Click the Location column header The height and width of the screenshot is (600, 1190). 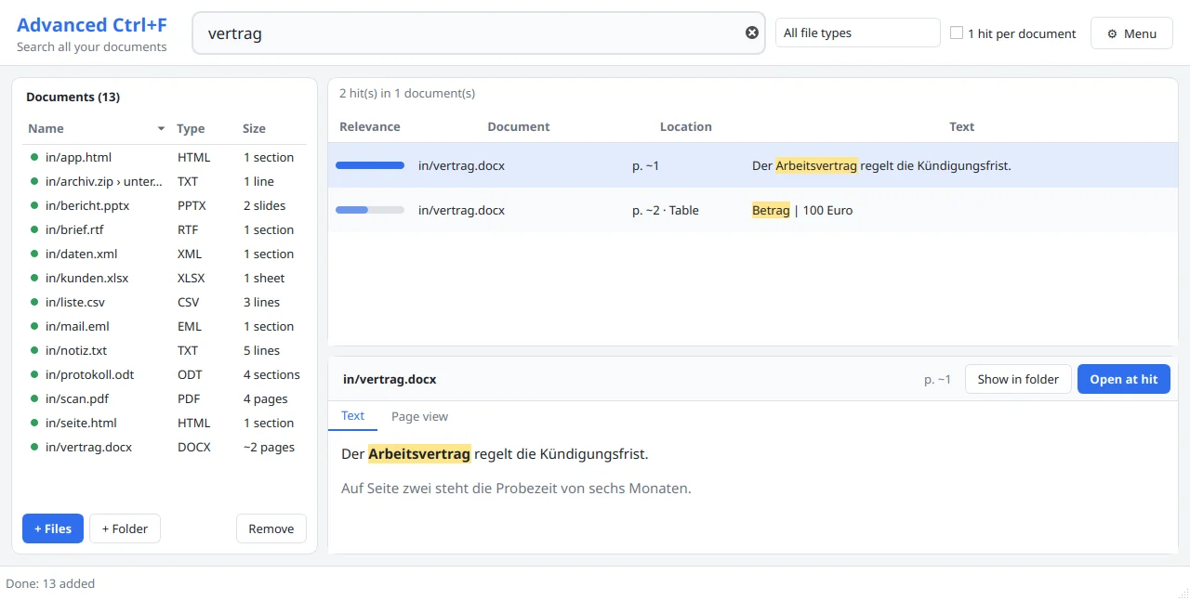(x=686, y=126)
